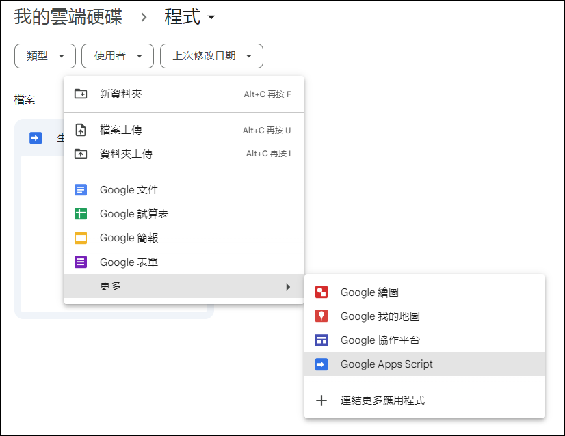This screenshot has height=436, width=565.
Task: Select Google 我的地圖 in submenu
Action: (x=425, y=316)
